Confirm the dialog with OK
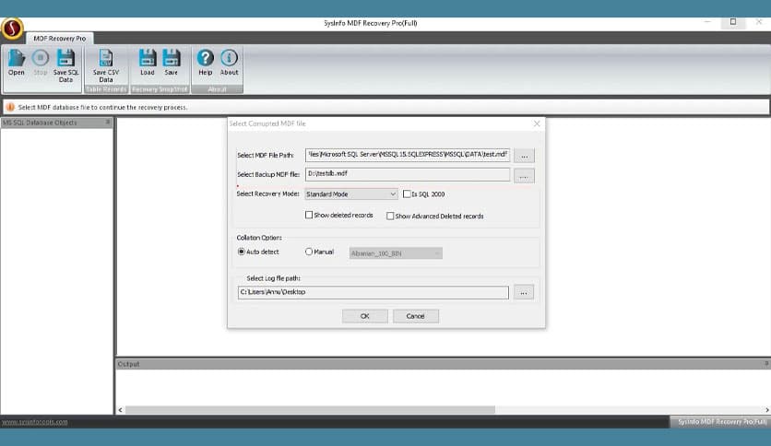This screenshot has height=446, width=771. [x=365, y=316]
